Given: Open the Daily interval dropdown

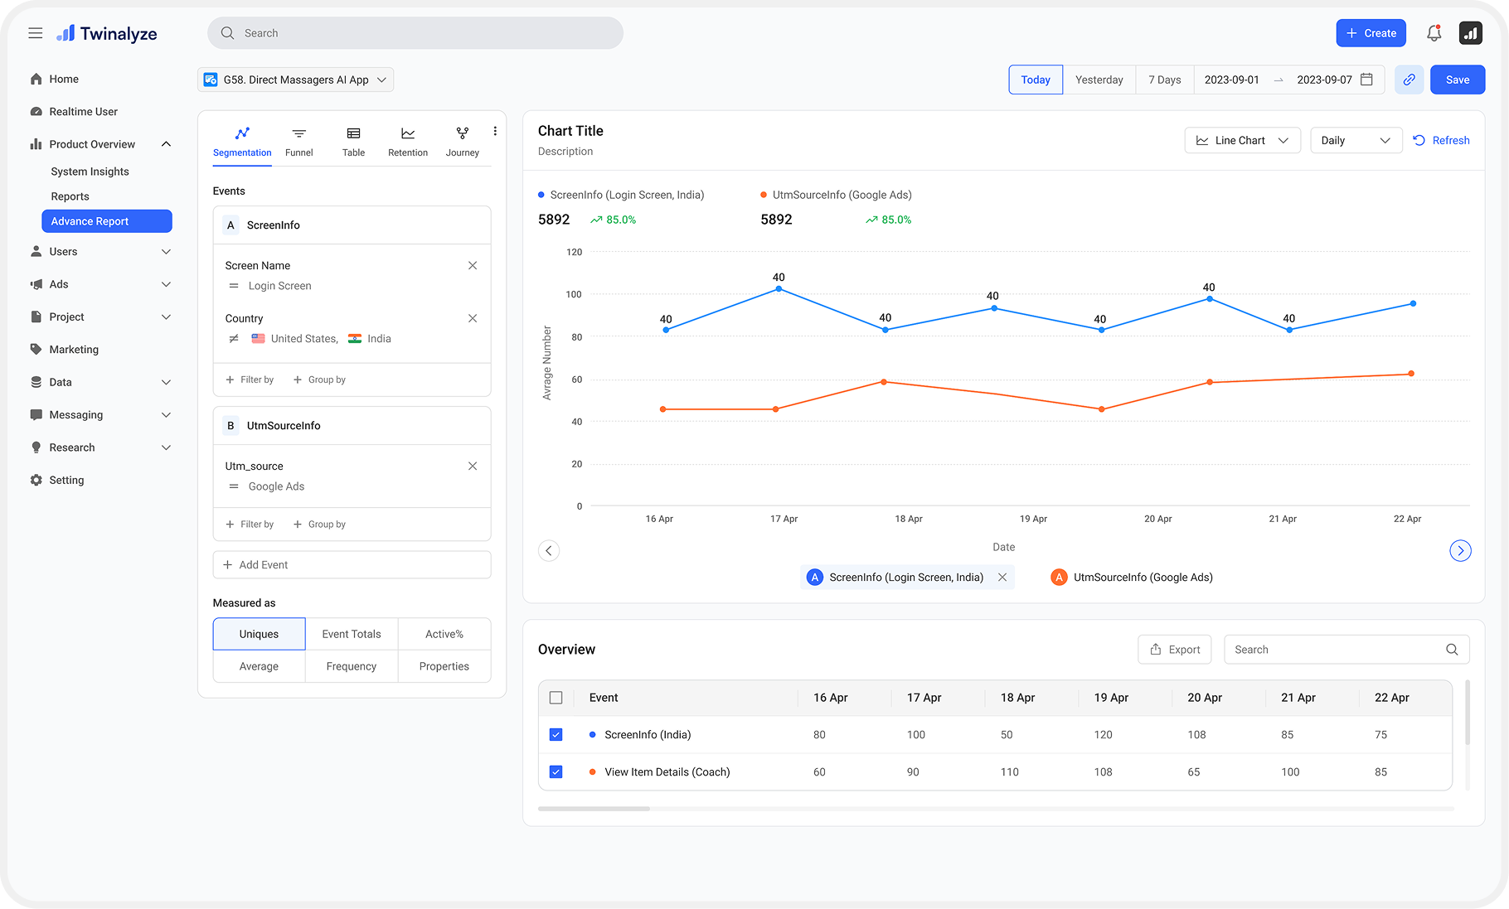Looking at the screenshot, I should coord(1356,140).
